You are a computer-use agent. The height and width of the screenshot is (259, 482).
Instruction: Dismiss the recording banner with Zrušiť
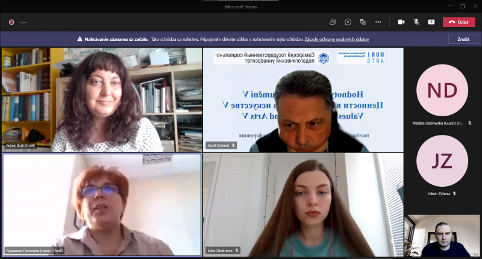(463, 39)
